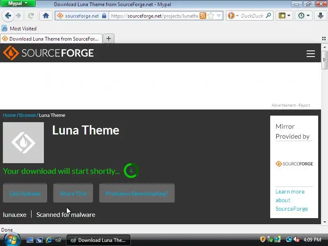The width and height of the screenshot is (328, 246).
Task: Open the SourceForge hamburger menu
Action: point(311,54)
